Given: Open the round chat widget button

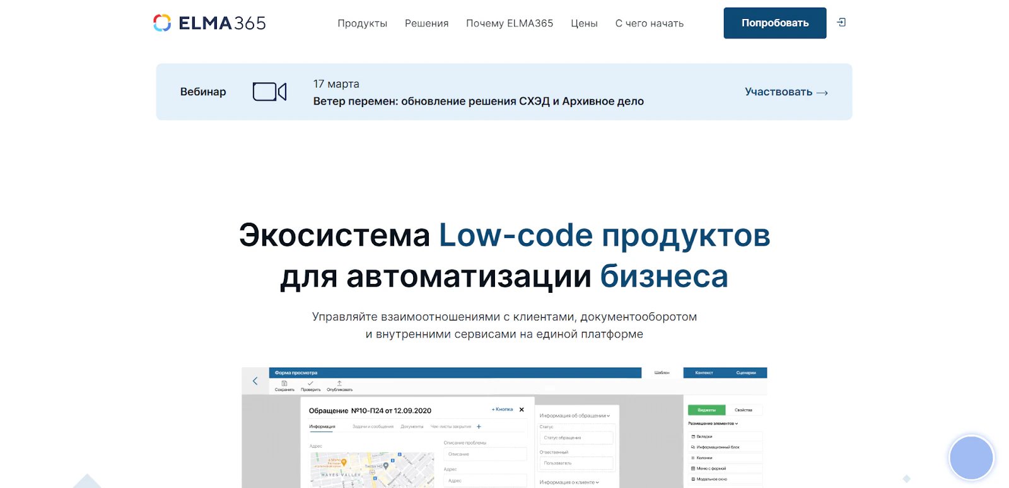Looking at the screenshot, I should click(x=971, y=458).
